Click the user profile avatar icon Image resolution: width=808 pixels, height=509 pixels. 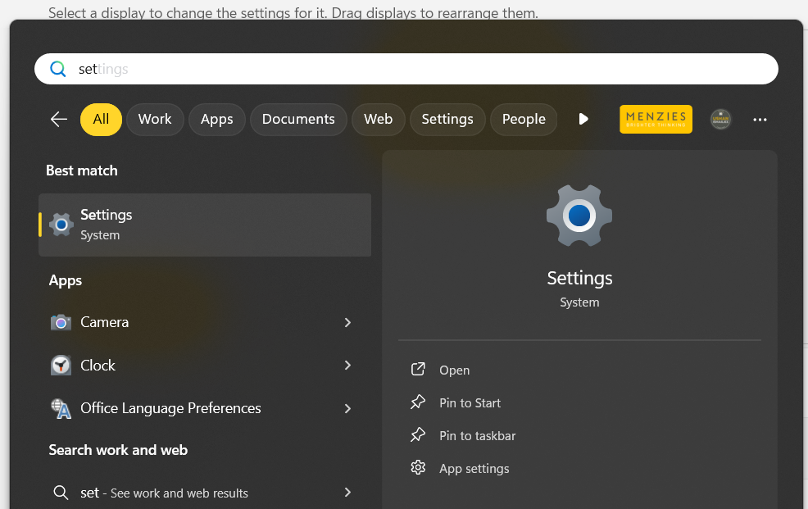pos(720,120)
